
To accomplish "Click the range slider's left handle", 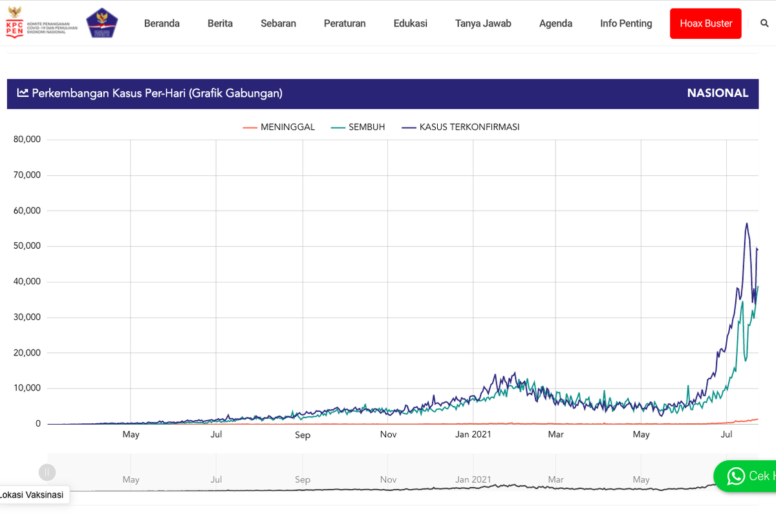I will [47, 472].
